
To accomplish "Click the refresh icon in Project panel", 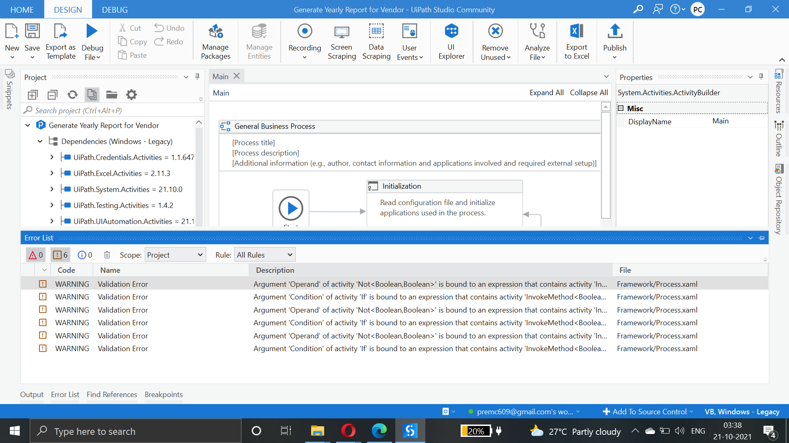I will [72, 95].
